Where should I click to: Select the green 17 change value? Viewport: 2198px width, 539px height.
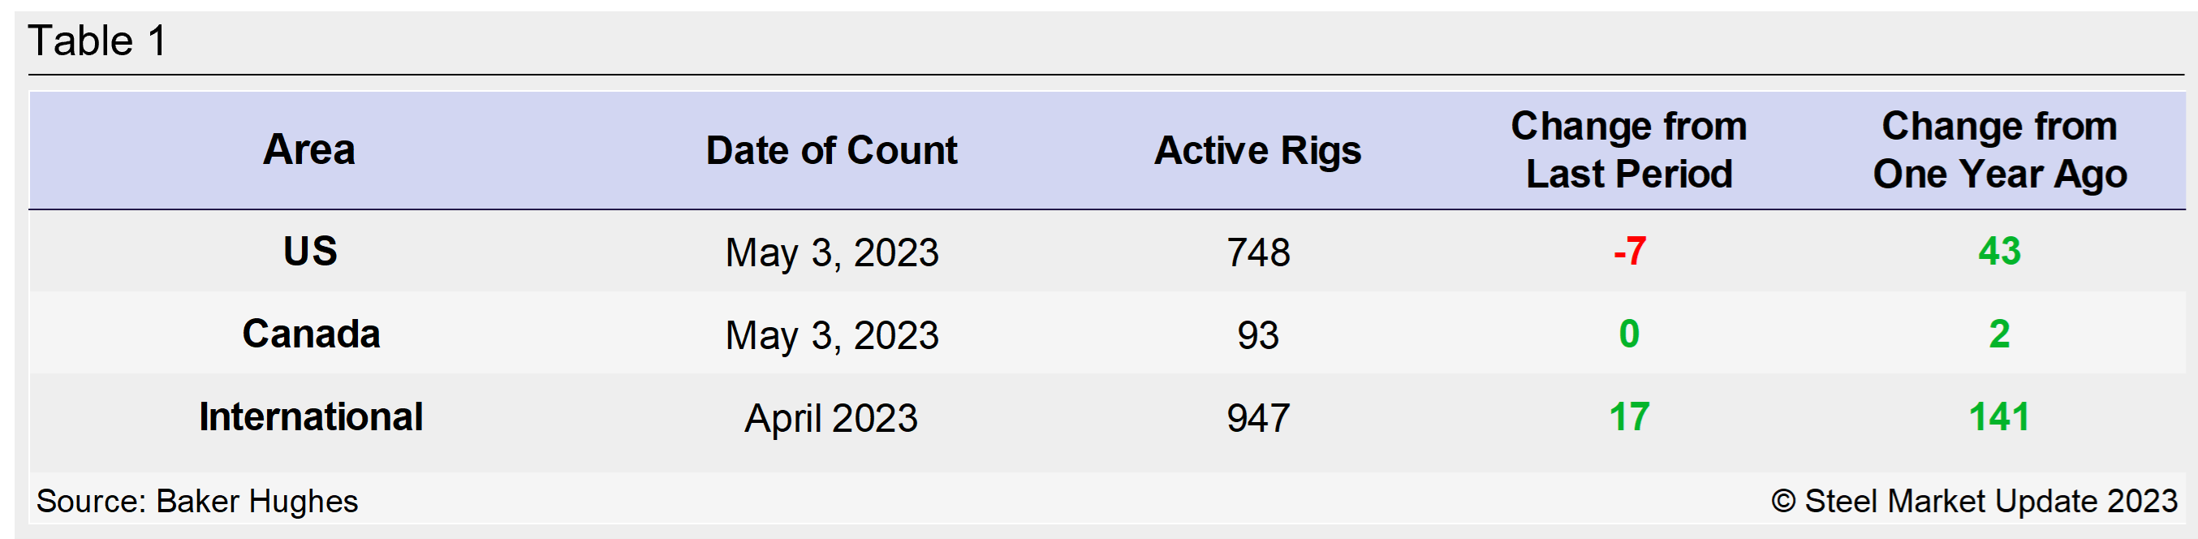1629,418
